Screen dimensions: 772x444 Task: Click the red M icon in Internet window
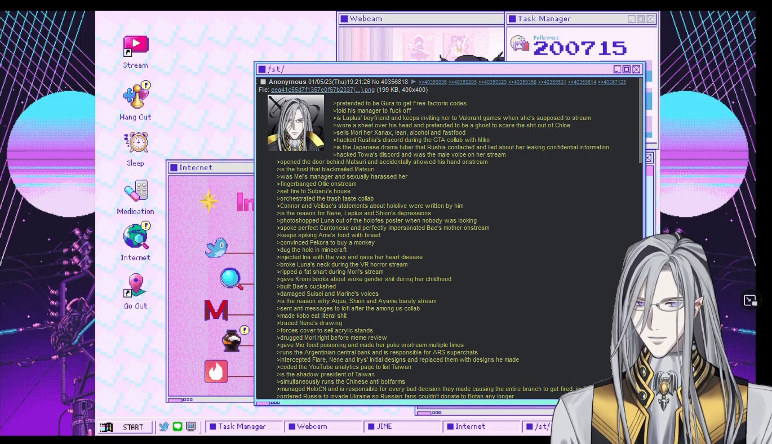216,310
